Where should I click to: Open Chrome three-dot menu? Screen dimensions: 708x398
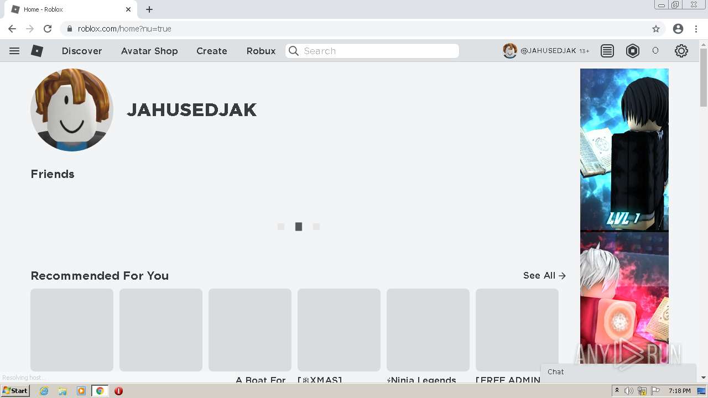click(x=696, y=29)
